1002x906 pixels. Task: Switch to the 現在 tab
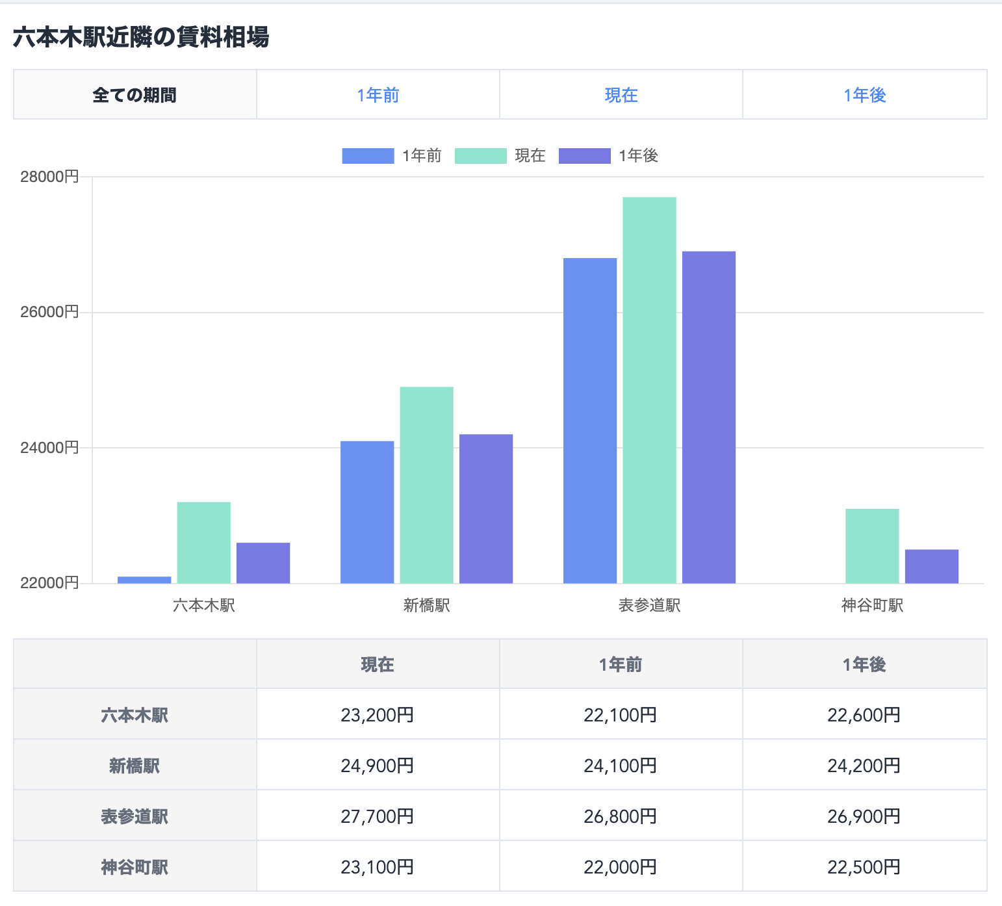click(621, 95)
